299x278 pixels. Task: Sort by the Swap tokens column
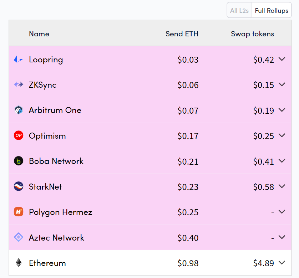click(x=252, y=34)
